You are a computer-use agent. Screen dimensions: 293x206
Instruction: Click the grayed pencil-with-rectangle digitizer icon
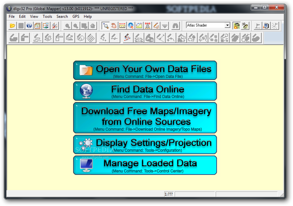(x=59, y=38)
